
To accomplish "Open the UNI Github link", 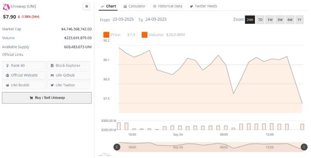I will (69, 75).
